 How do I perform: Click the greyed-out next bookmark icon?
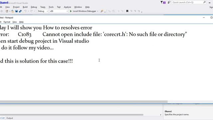pyautogui.click(x=135, y=11)
